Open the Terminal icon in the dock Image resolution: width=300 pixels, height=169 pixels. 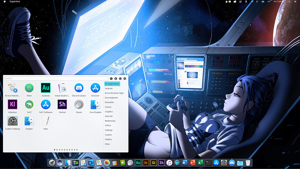pos(208,163)
